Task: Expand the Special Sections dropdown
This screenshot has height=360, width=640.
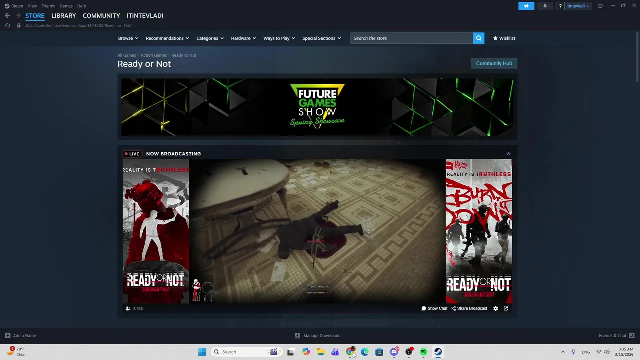Action: coord(321,38)
